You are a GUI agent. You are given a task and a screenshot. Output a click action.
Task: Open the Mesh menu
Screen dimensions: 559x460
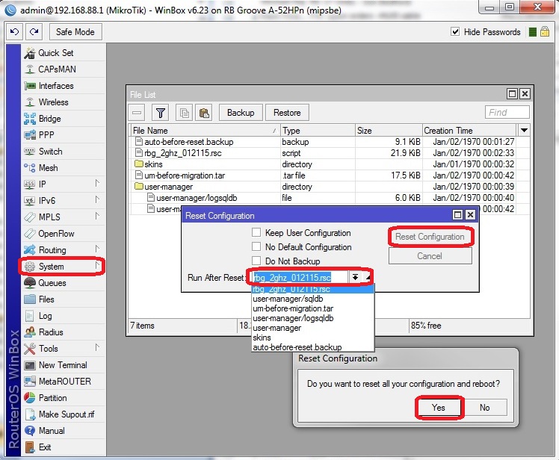coord(64,168)
